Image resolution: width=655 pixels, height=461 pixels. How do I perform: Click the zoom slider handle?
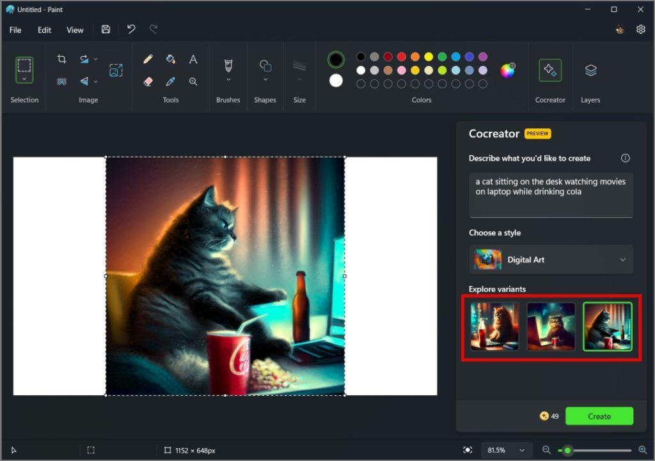(x=567, y=451)
